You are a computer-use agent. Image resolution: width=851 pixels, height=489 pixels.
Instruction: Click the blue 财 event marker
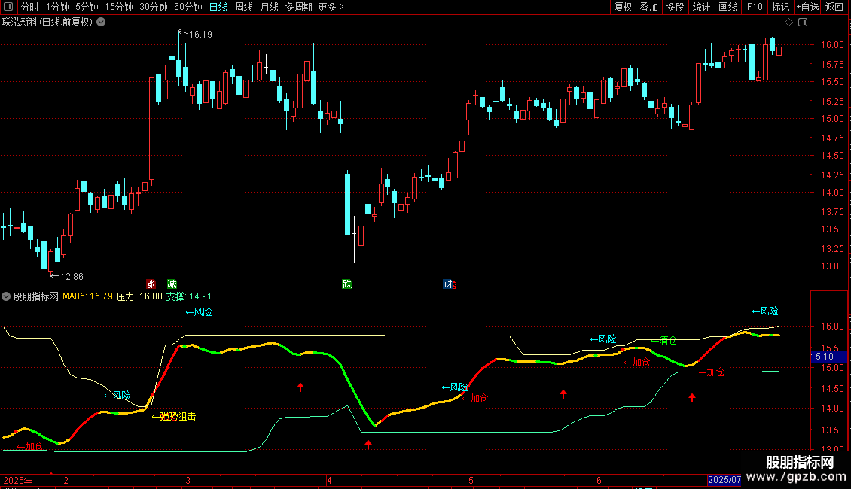[447, 284]
